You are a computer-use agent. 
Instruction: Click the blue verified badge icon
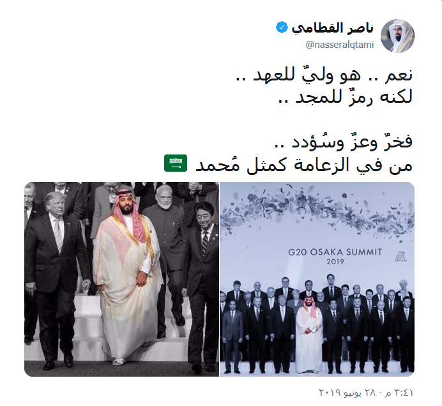(282, 27)
